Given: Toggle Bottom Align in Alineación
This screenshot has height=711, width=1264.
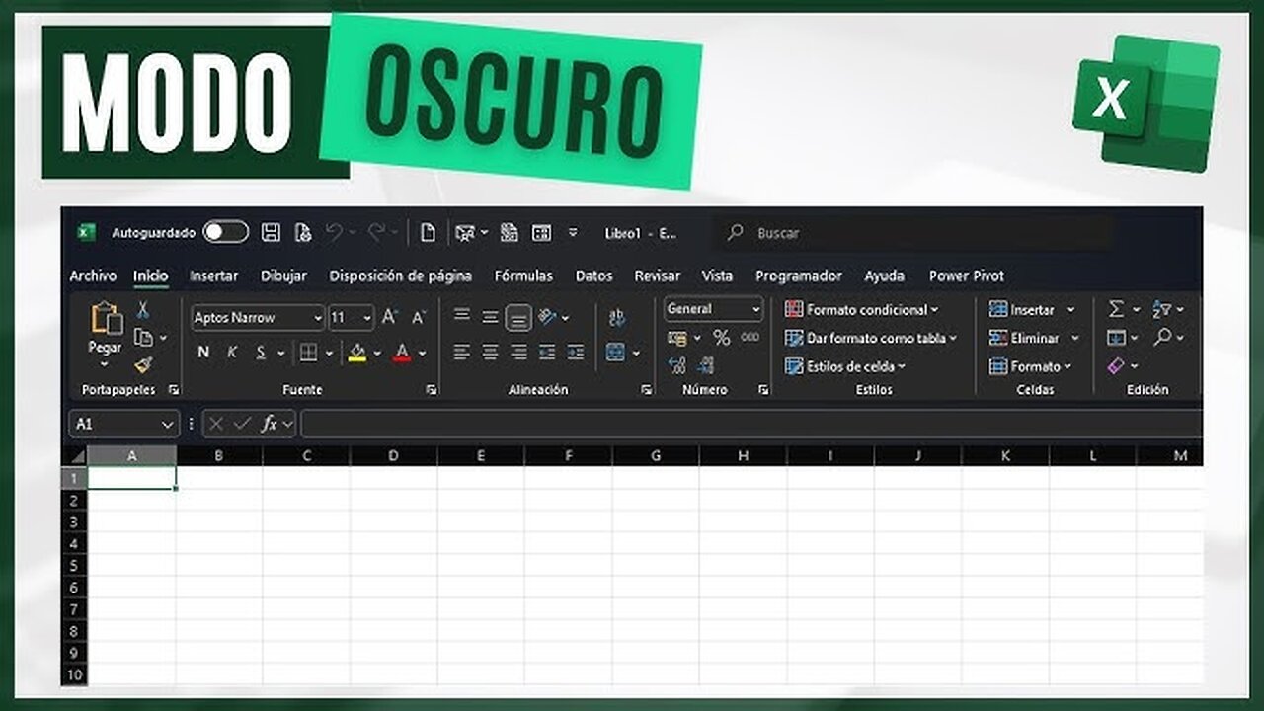Looking at the screenshot, I should coord(518,317).
